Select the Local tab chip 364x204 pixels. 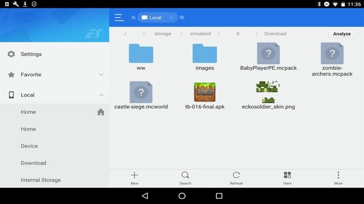point(158,18)
